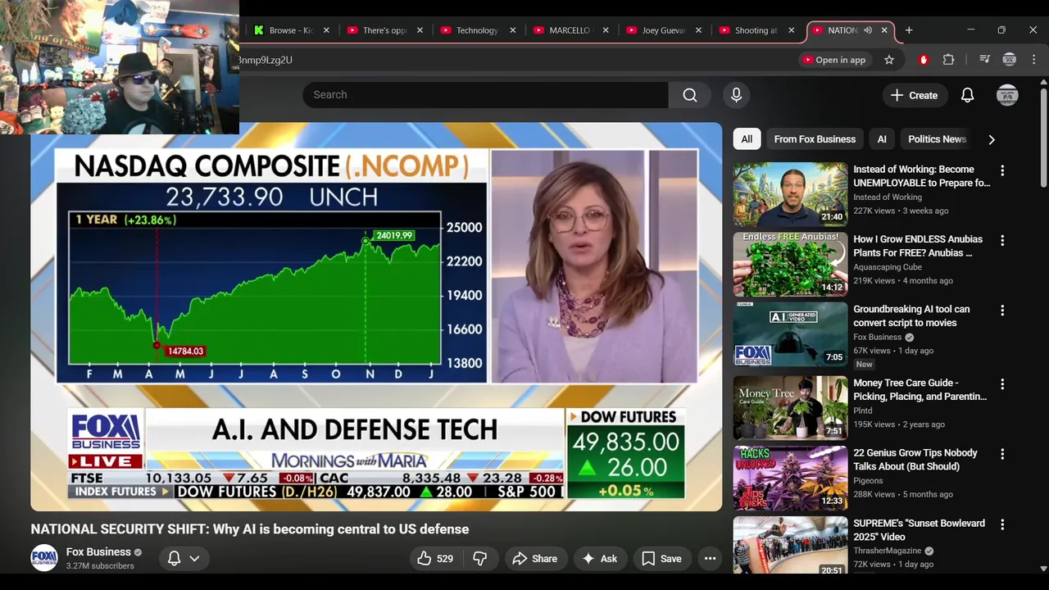Open options for the Groundbreaking AI tool video
1049x590 pixels.
[x=1001, y=311]
